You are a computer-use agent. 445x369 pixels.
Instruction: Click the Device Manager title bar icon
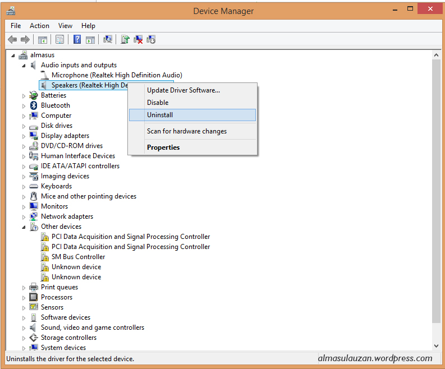tap(11, 11)
